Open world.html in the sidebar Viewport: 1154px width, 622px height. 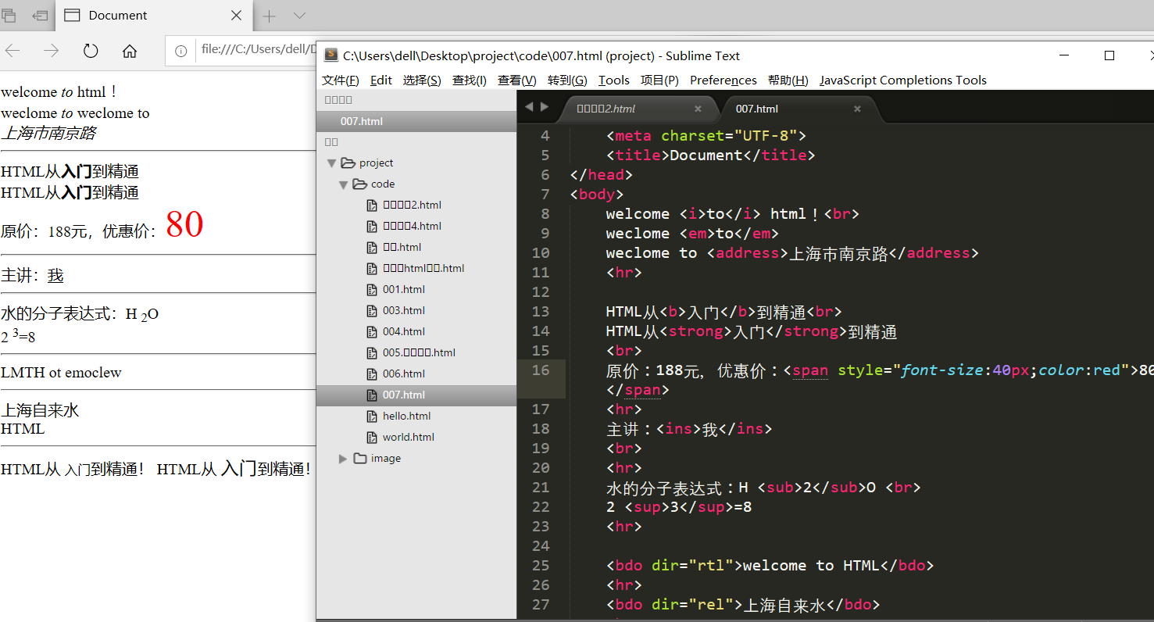point(408,437)
